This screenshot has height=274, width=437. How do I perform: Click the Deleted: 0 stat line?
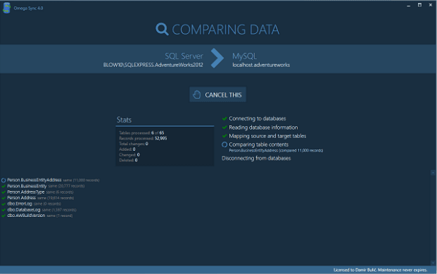(128, 160)
